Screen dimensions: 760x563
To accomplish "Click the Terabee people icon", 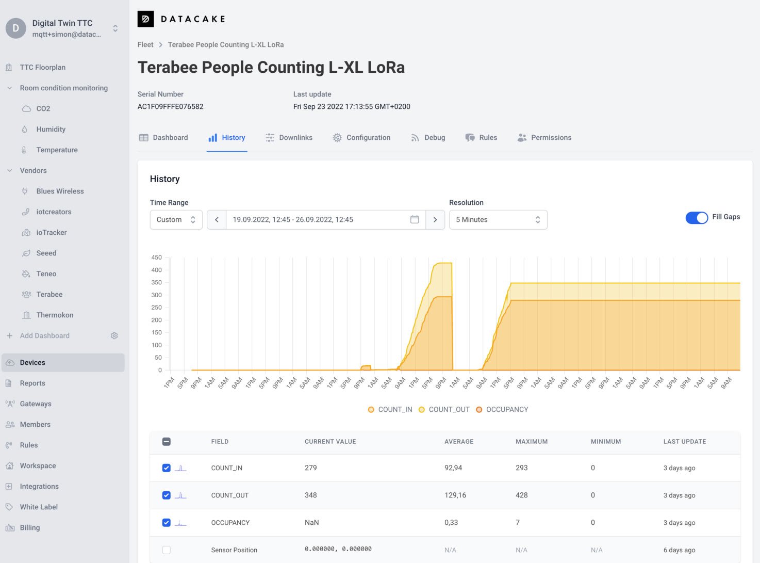I will [x=26, y=295].
